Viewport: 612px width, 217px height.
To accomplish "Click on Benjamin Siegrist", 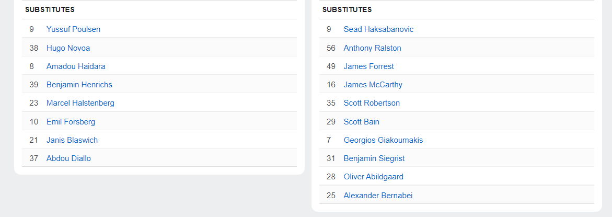I will [374, 158].
